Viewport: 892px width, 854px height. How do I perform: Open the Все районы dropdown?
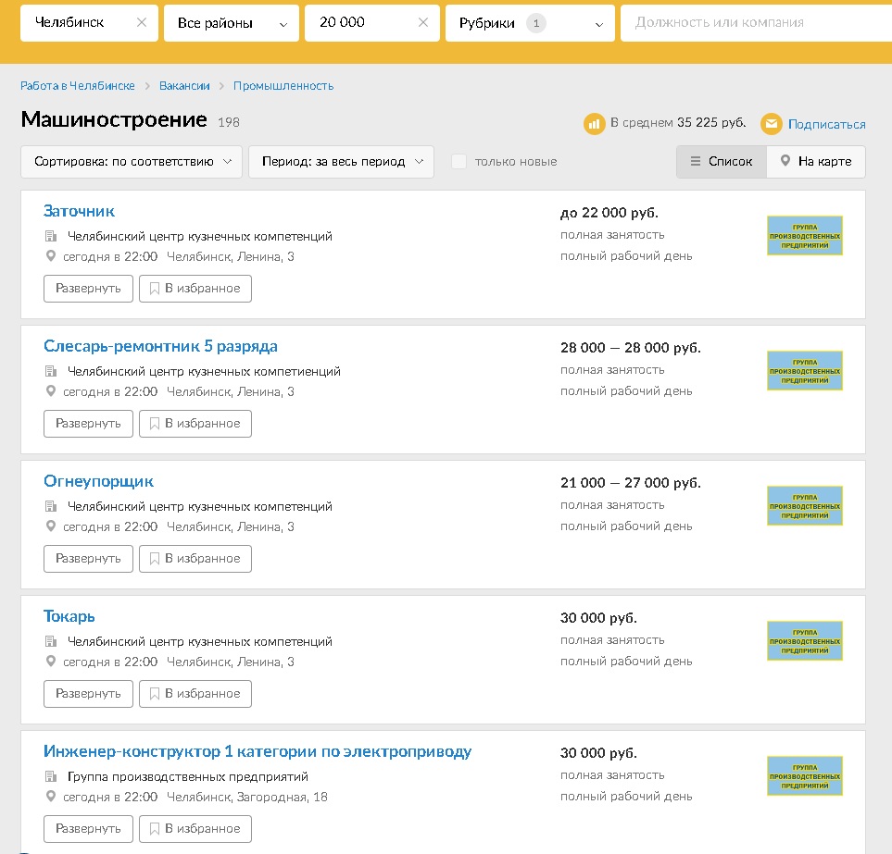coord(232,23)
